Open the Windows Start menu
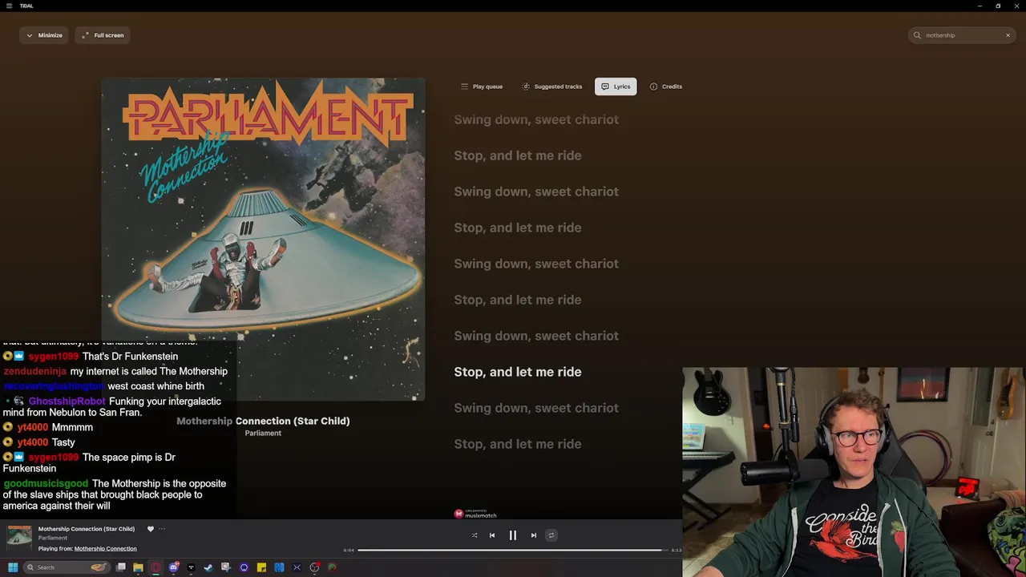Screen dimensions: 1026x577 [x=13, y=567]
